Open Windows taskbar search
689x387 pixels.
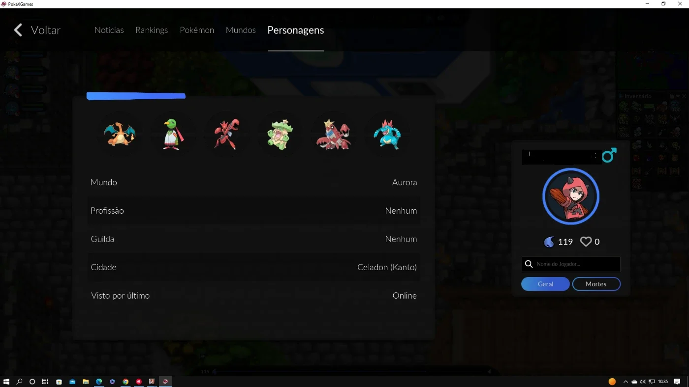(19, 382)
